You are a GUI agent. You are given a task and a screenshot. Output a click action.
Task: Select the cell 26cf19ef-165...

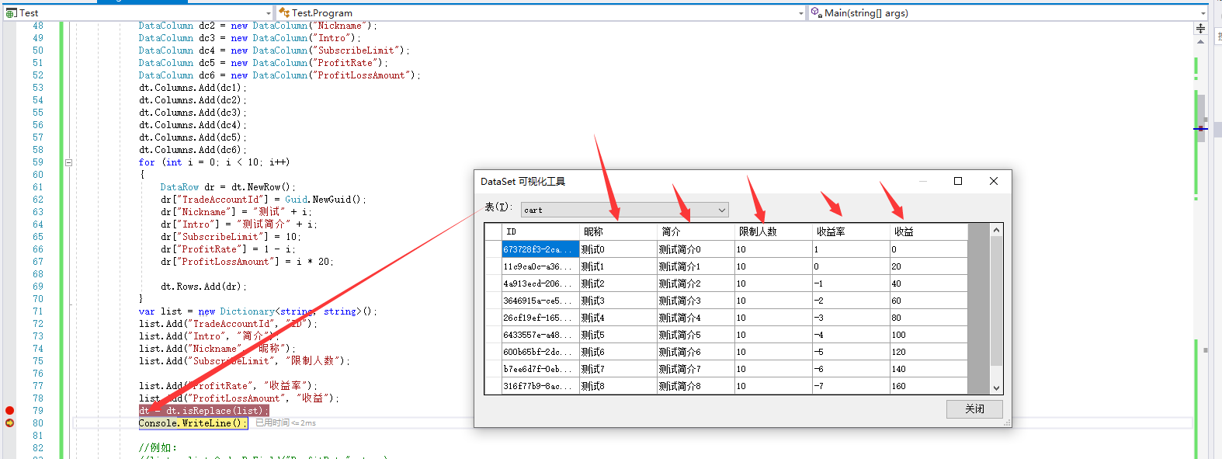click(x=540, y=318)
